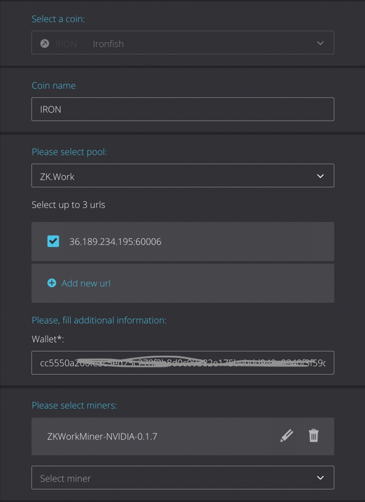Toggle the 36.189.234.195:60006 url checkbox
The image size is (365, 502).
54,242
